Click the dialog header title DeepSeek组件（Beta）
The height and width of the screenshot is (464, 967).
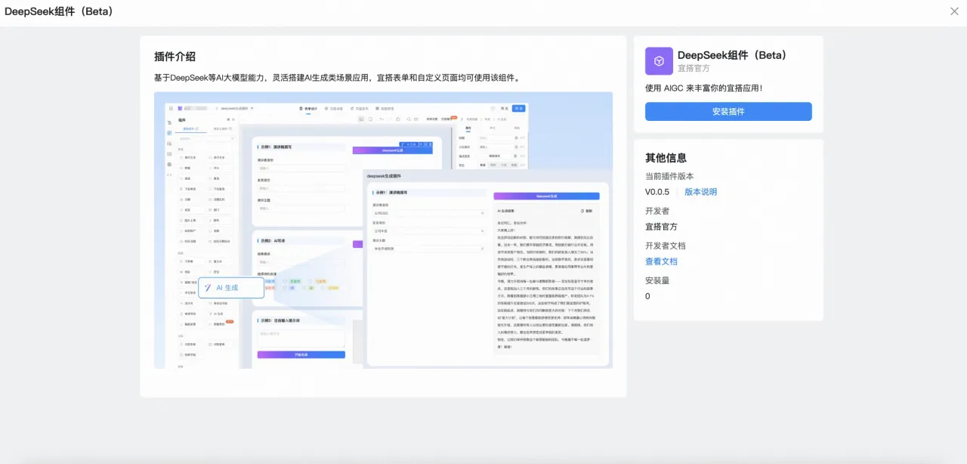[58, 11]
